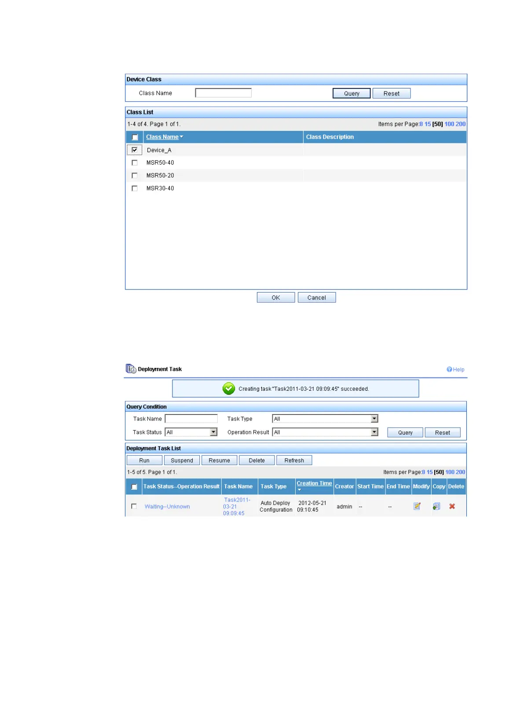The image size is (524, 711).
Task: Click Reset in Query Condition panel
Action: pyautogui.click(x=443, y=432)
